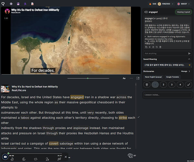Collapse the Saved Meaning section
194x162 pixels.
click(189, 59)
